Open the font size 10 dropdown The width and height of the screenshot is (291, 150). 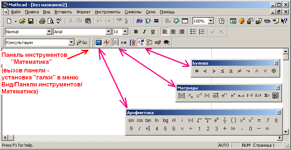click(125, 32)
